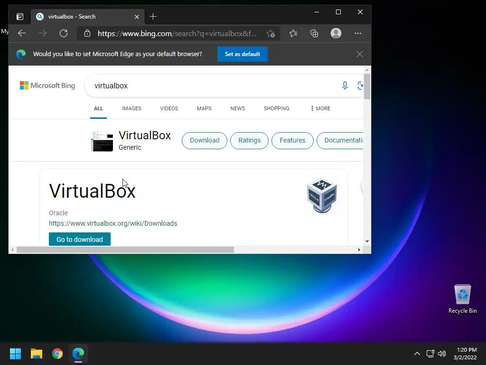Dismiss the default browser prompt
Image resolution: width=486 pixels, height=365 pixels.
360,54
